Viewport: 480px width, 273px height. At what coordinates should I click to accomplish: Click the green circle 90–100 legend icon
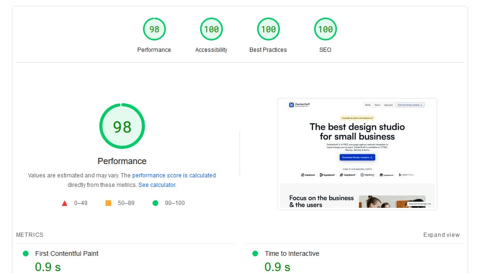pos(155,203)
